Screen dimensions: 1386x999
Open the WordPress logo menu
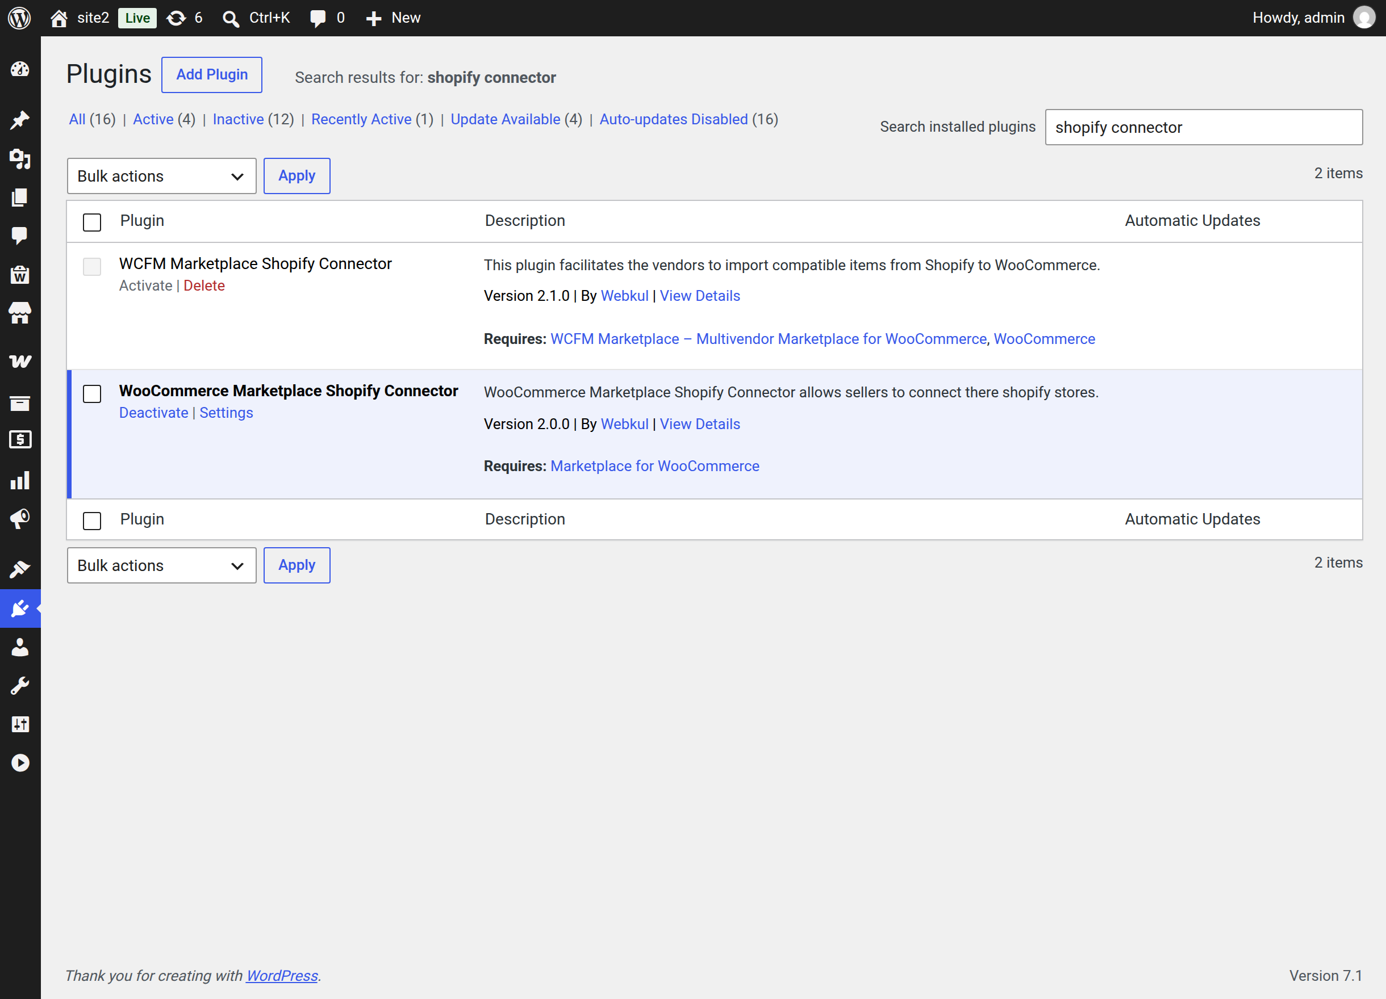[19, 18]
